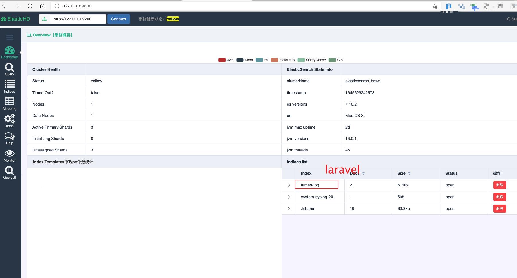Toggle Jvm legend item
This screenshot has height=278, width=517.
click(x=226, y=60)
